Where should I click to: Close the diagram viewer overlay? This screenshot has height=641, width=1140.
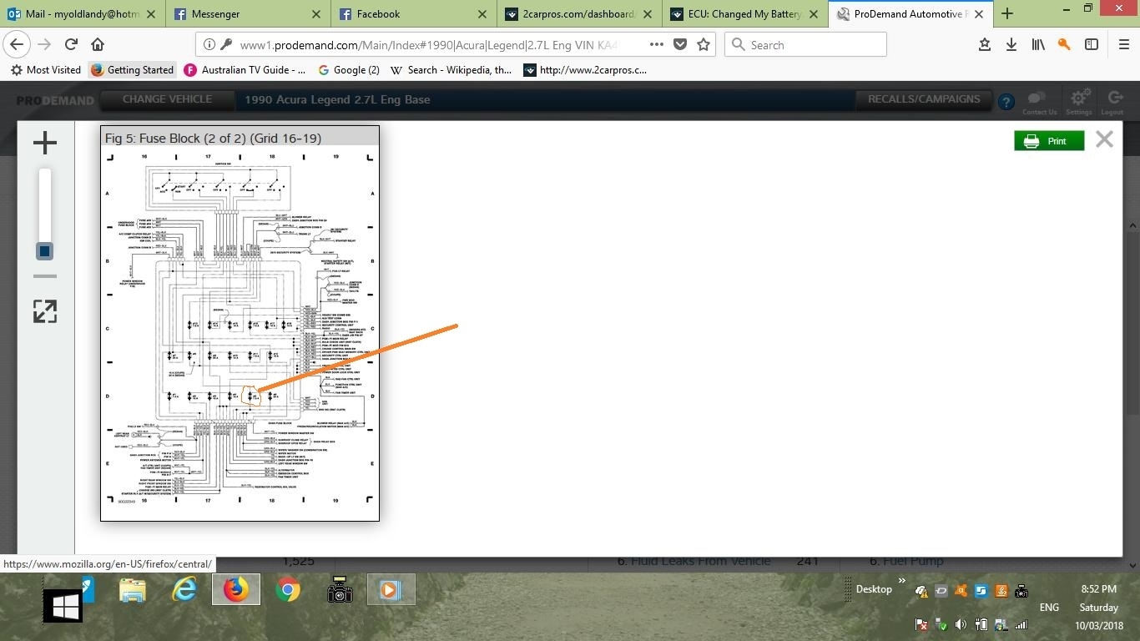tap(1104, 140)
